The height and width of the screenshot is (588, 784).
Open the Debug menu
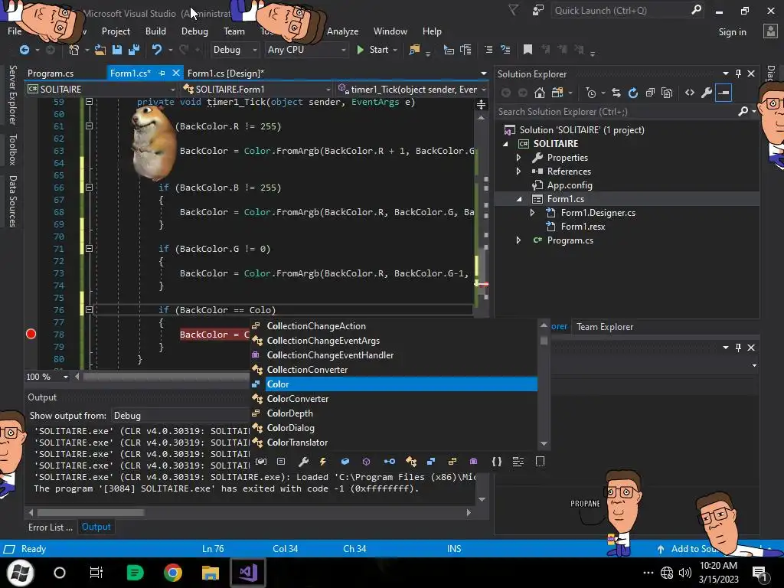tap(194, 31)
